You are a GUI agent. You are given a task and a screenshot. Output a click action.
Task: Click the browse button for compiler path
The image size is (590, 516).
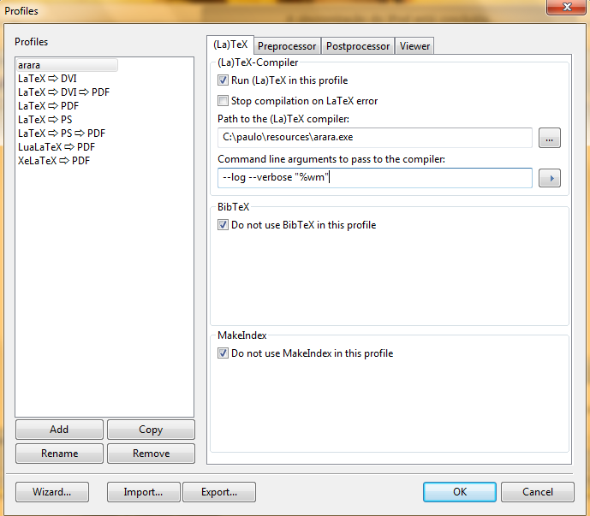pos(549,138)
